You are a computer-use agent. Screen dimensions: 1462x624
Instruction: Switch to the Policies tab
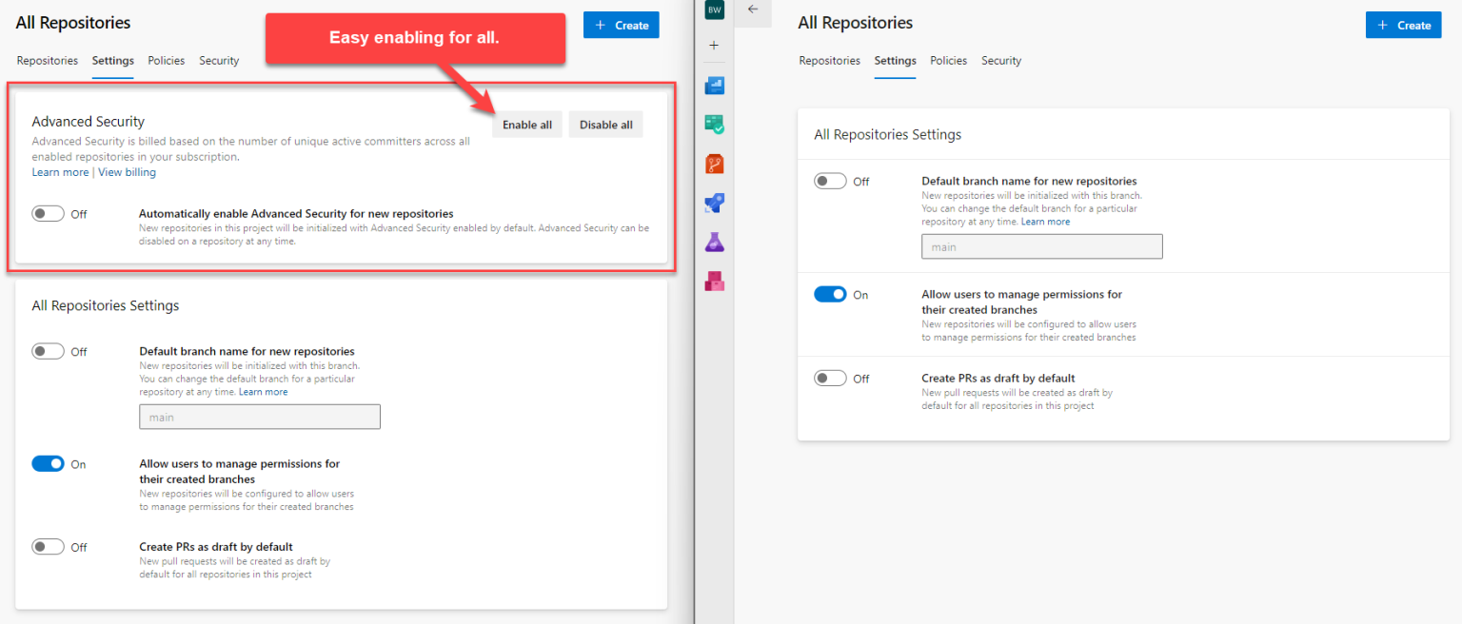tap(166, 60)
